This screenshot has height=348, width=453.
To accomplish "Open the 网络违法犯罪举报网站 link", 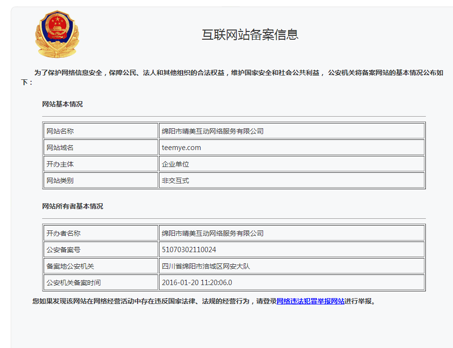I will 310,301.
